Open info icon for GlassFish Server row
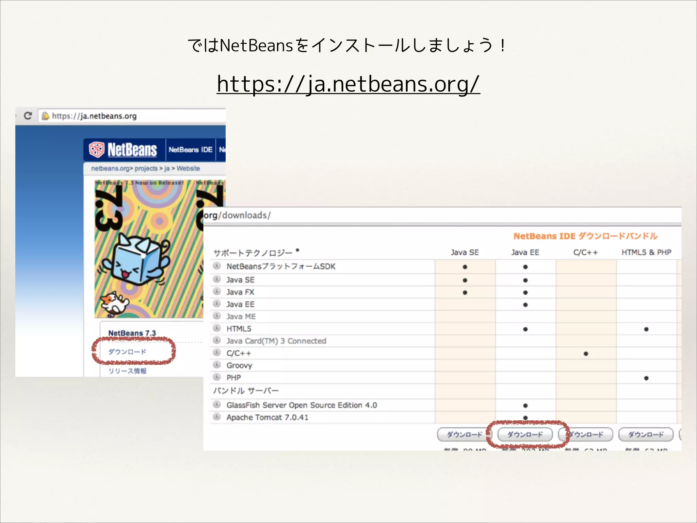This screenshot has width=697, height=523. 217,405
